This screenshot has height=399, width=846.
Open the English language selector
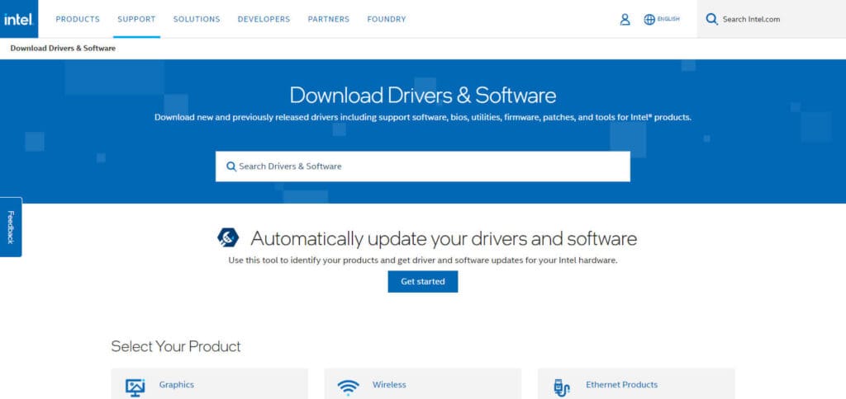[x=668, y=19]
